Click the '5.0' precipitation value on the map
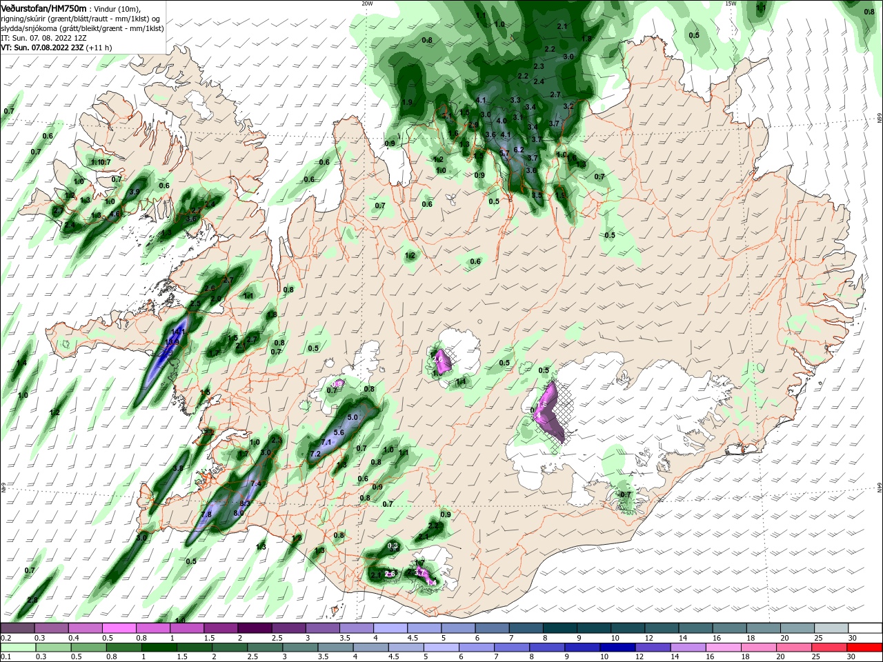The image size is (883, 662). (x=353, y=417)
